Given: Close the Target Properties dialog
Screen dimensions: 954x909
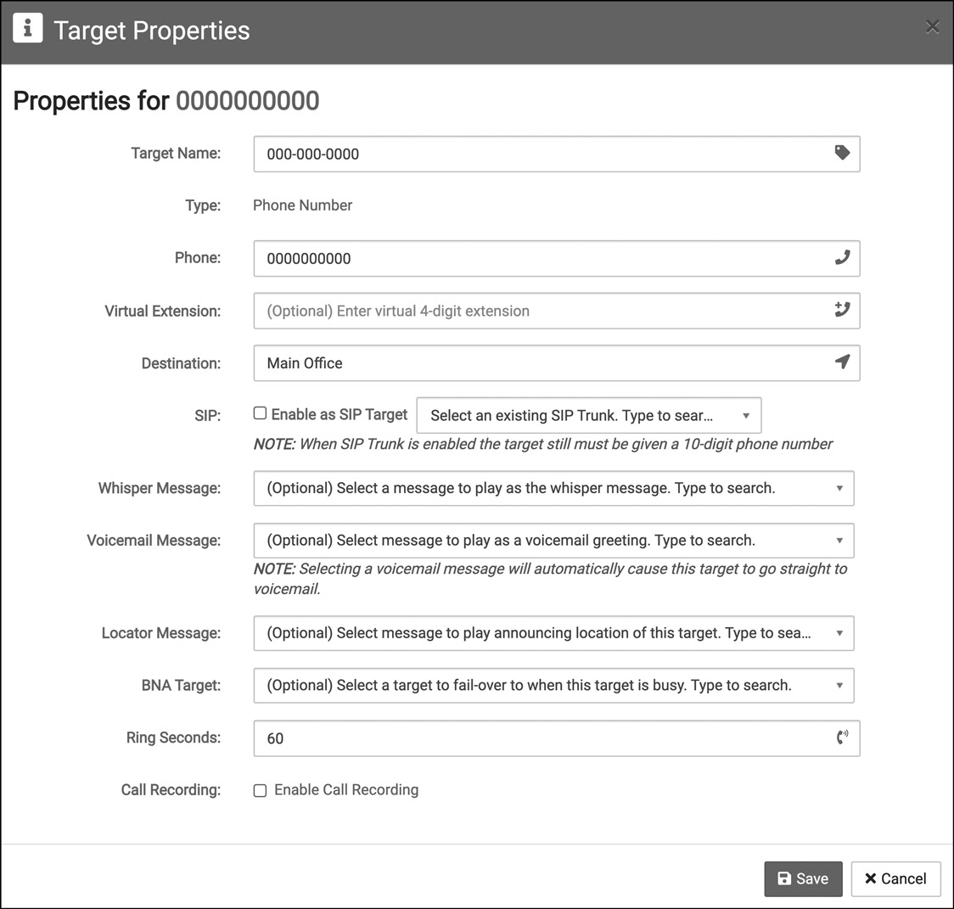Looking at the screenshot, I should [932, 26].
